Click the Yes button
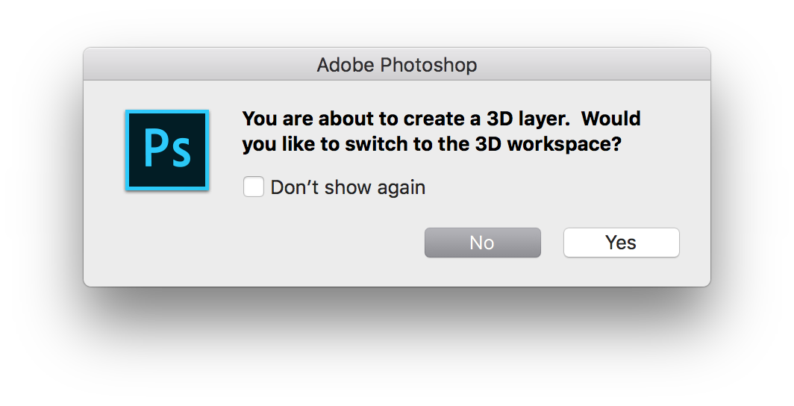The width and height of the screenshot is (794, 406). 622,243
